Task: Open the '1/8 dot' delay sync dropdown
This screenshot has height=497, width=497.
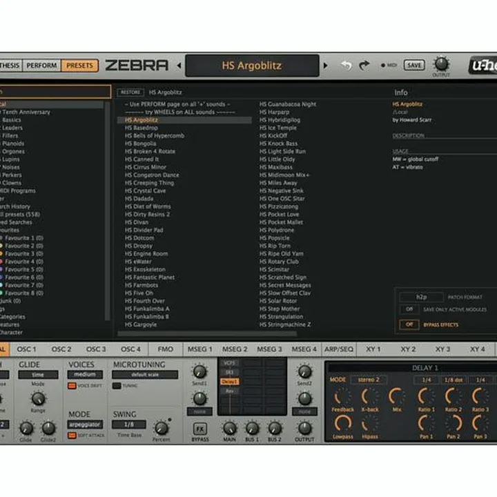Action: point(454,380)
